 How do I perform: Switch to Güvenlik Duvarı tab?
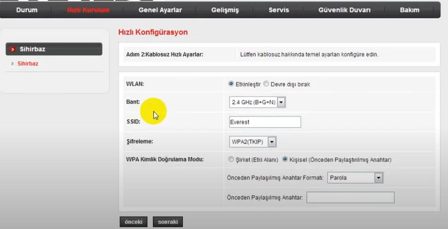point(344,10)
